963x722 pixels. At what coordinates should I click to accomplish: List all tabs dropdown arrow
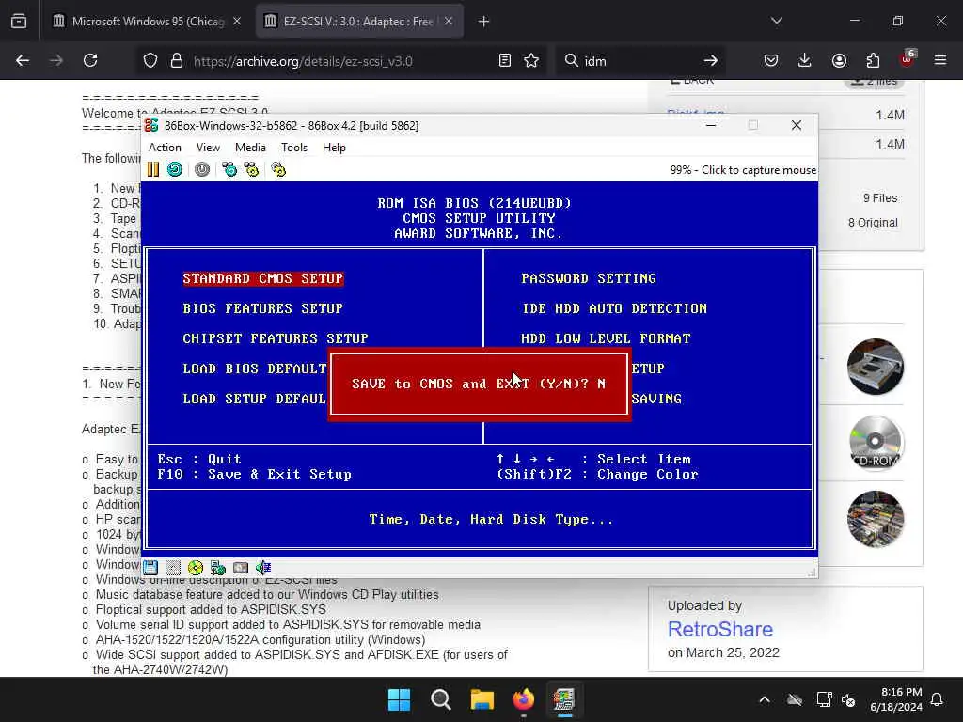click(776, 21)
